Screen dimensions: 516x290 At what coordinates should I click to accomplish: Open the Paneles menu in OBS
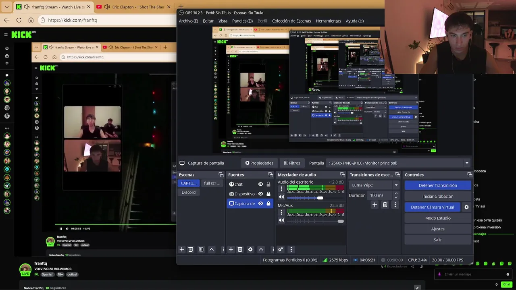(x=242, y=21)
